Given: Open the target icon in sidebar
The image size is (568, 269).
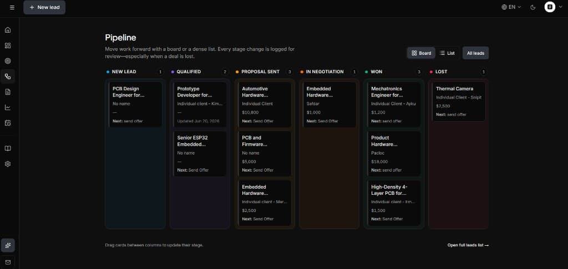Looking at the screenshot, I should (x=8, y=61).
